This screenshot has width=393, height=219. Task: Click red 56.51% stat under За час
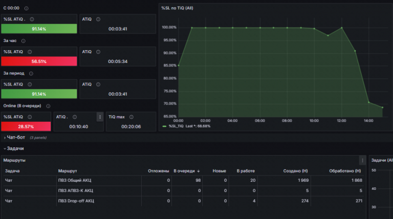[x=39, y=61]
